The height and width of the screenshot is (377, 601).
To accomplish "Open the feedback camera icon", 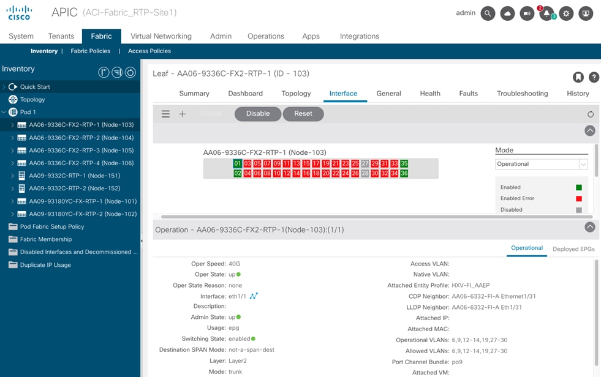I will (527, 13).
